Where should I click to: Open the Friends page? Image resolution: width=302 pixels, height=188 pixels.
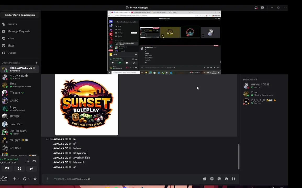pos(20,24)
